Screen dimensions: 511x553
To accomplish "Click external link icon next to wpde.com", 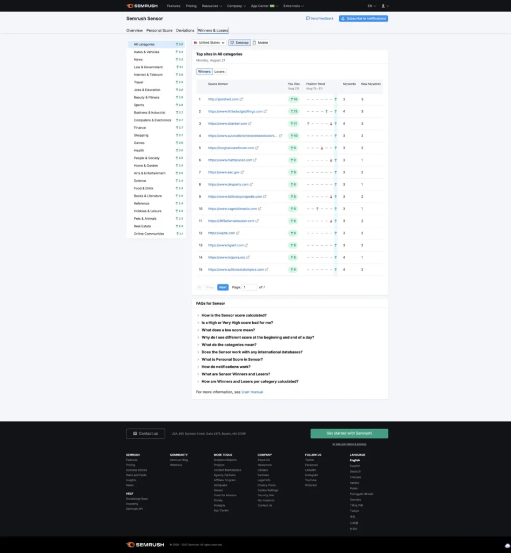I will 238,233.
